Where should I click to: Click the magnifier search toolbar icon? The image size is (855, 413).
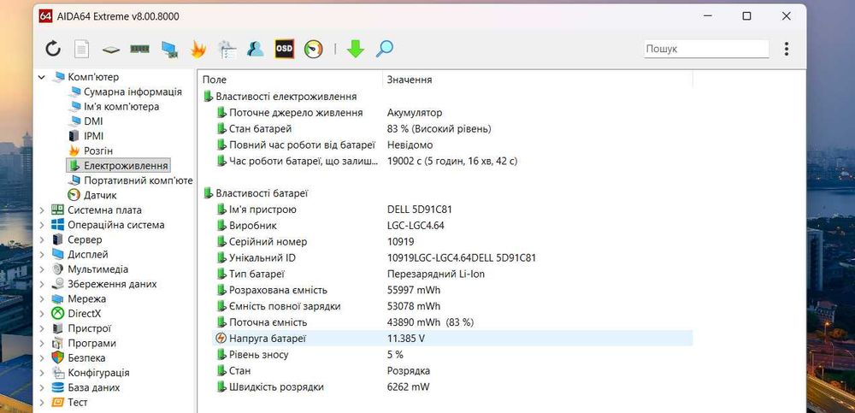pyautogui.click(x=385, y=49)
